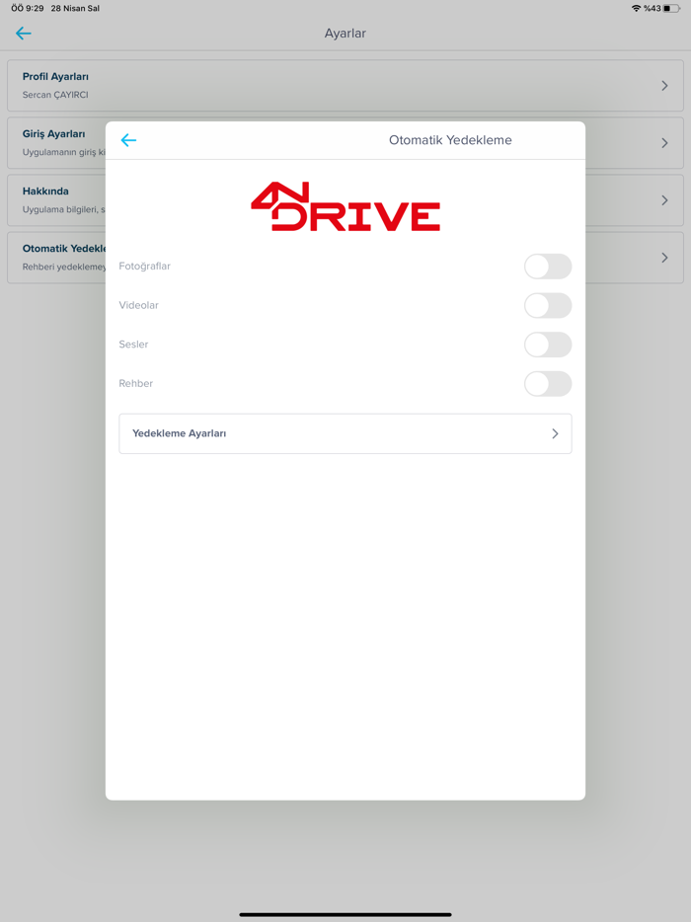Viewport: 691px width, 922px height.
Task: Tap the Sesler label
Action: coord(133,344)
